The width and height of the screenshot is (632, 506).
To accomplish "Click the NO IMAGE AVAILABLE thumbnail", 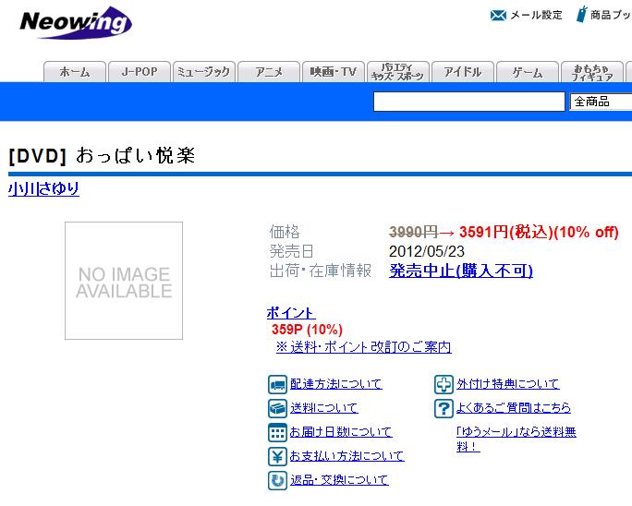I will pyautogui.click(x=124, y=281).
